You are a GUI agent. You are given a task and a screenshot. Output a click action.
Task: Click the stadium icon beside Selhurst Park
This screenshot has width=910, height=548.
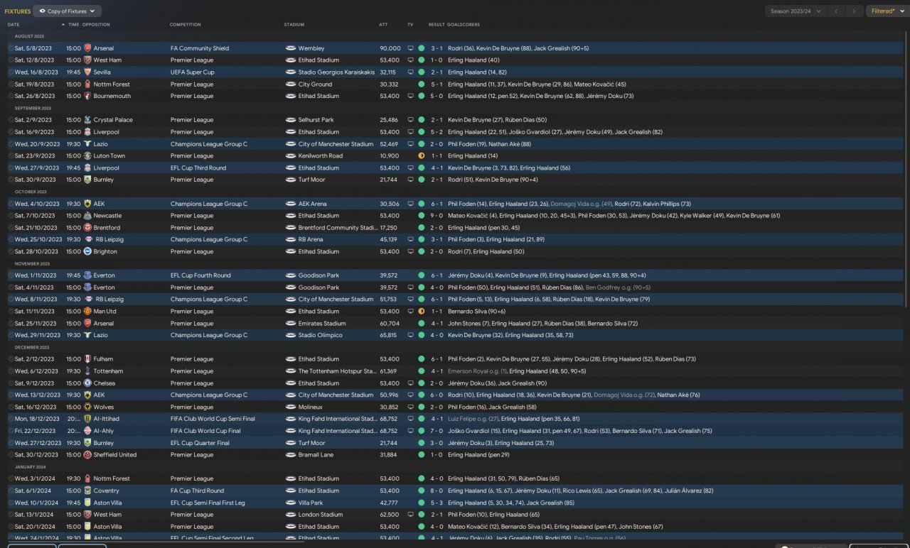click(x=291, y=120)
